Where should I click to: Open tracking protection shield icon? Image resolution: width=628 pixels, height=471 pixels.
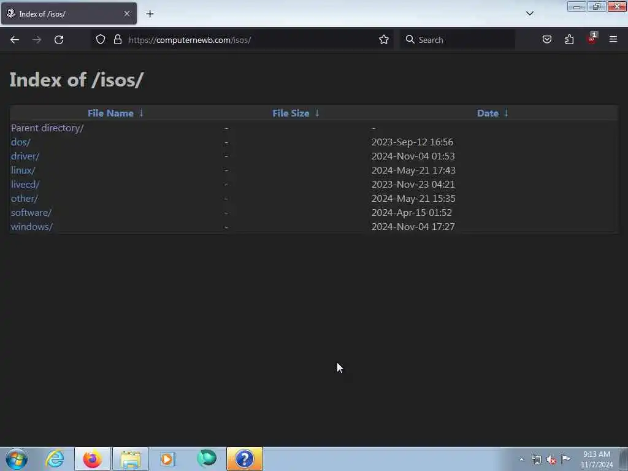click(x=101, y=40)
